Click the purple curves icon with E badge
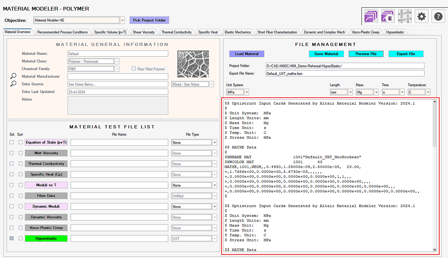448x258 pixels. point(387,16)
